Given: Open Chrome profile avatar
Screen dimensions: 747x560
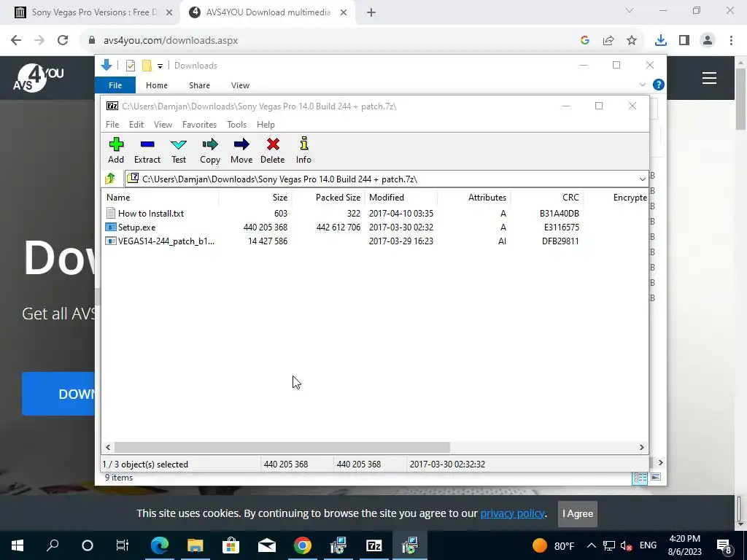Looking at the screenshot, I should pyautogui.click(x=708, y=41).
